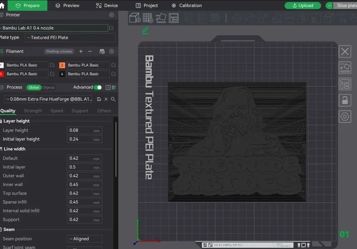Open filament 4 Bambu PLA Basic dropdown
The image size is (357, 249).
tap(88, 74)
